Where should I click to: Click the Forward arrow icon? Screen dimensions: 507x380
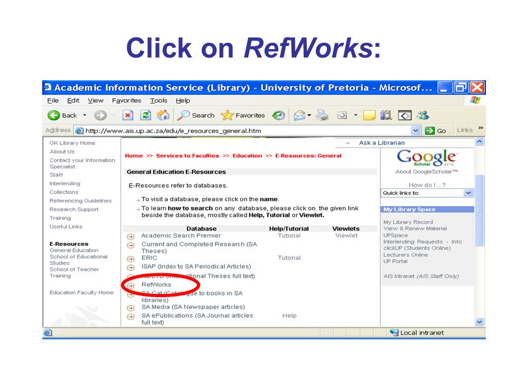tap(100, 115)
